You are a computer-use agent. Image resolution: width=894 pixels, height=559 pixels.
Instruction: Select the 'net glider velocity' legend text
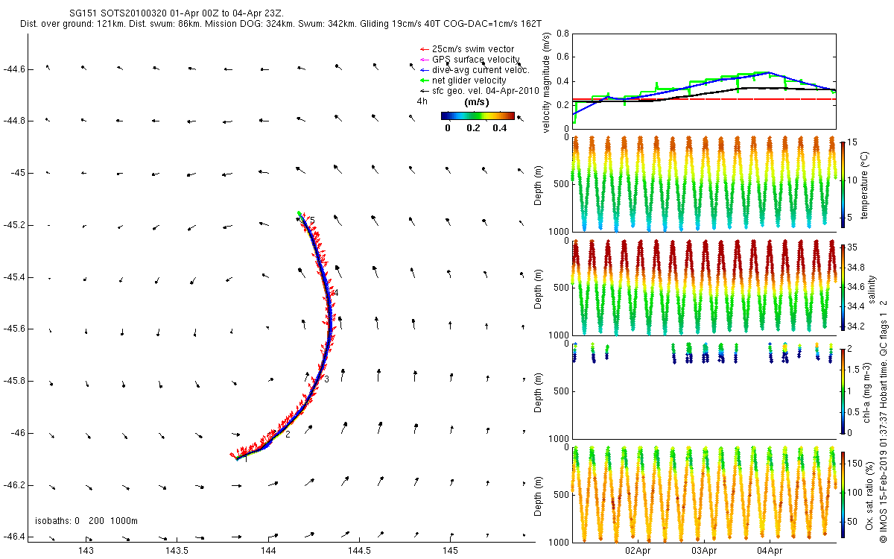(469, 80)
